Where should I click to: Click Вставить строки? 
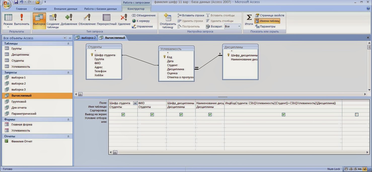[191, 15]
